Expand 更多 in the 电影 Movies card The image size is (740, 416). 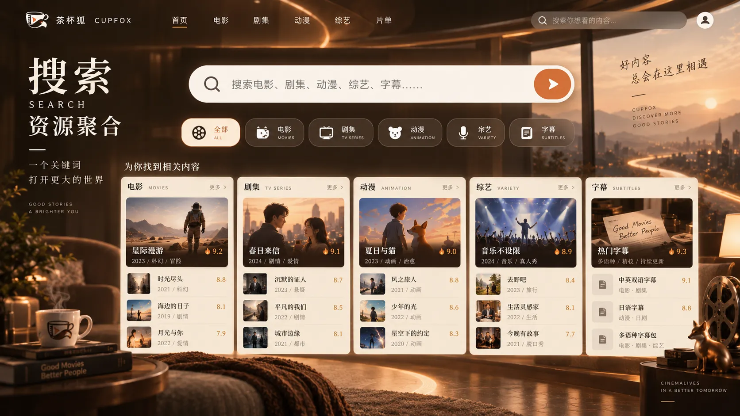[218, 187]
